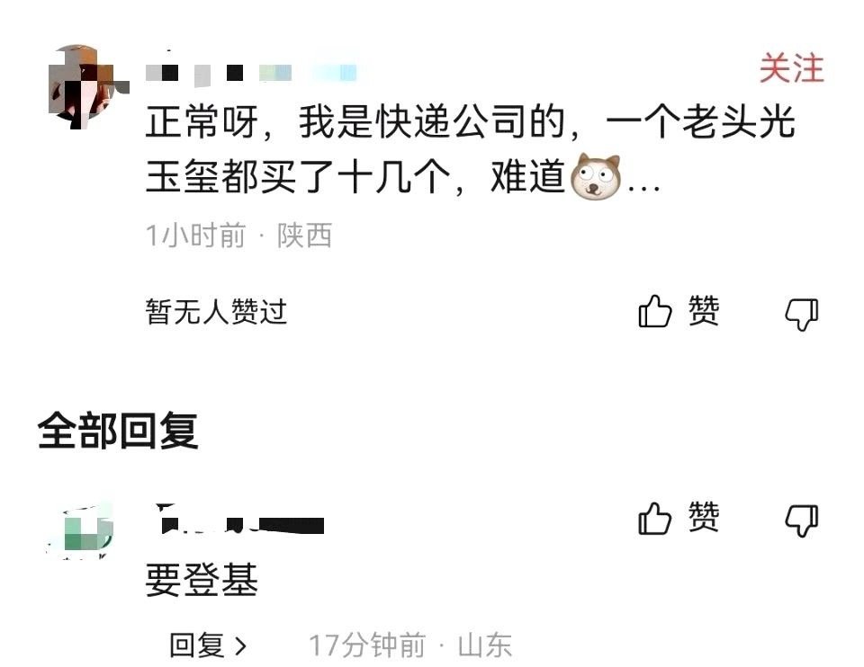Tap the '17分钟前 · 山东' timestamp
864x667 pixels.
click(x=410, y=645)
